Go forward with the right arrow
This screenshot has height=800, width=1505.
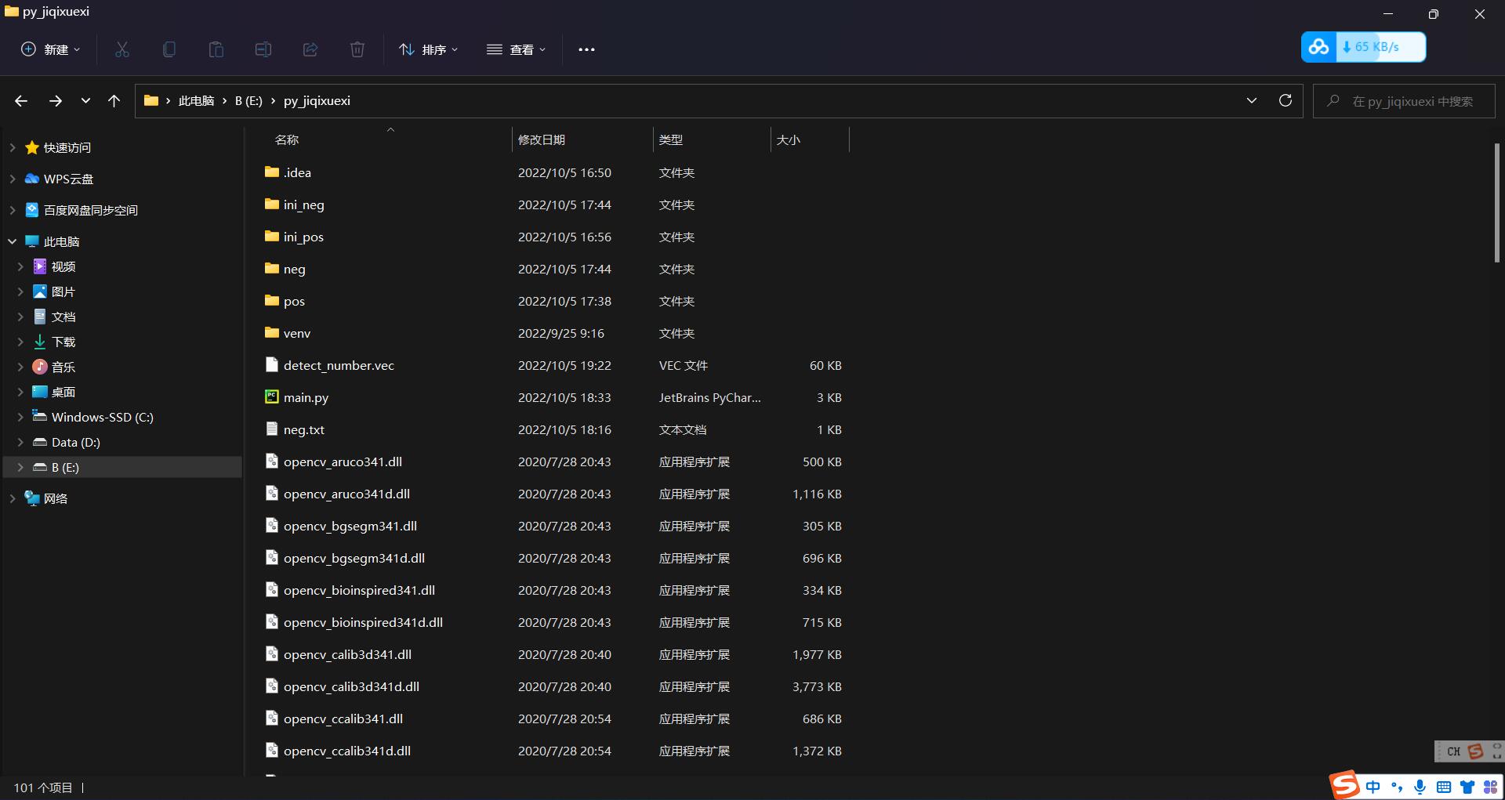point(55,101)
